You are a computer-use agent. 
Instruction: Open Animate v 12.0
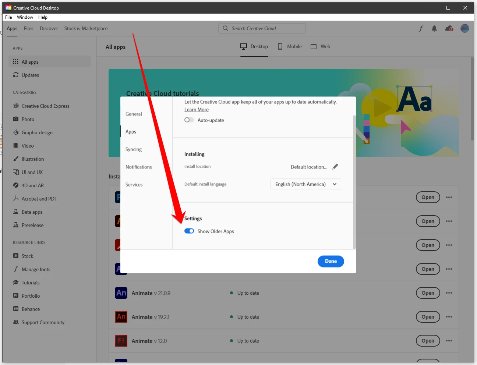428,341
